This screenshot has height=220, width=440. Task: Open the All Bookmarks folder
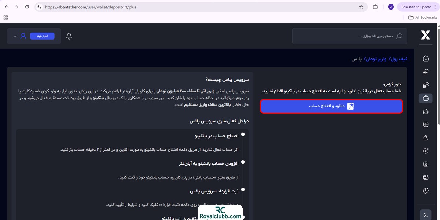(423, 17)
